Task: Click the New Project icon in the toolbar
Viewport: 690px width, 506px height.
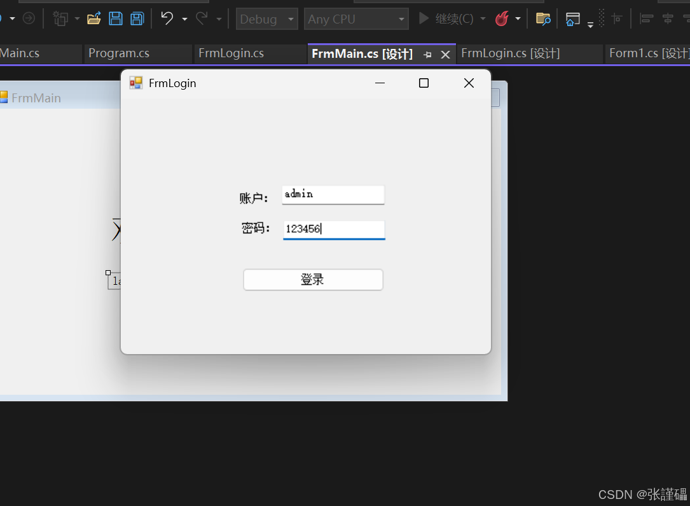Action: tap(60, 19)
